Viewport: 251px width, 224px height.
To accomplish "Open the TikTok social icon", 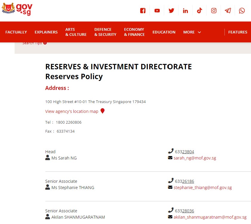I will click(199, 10).
